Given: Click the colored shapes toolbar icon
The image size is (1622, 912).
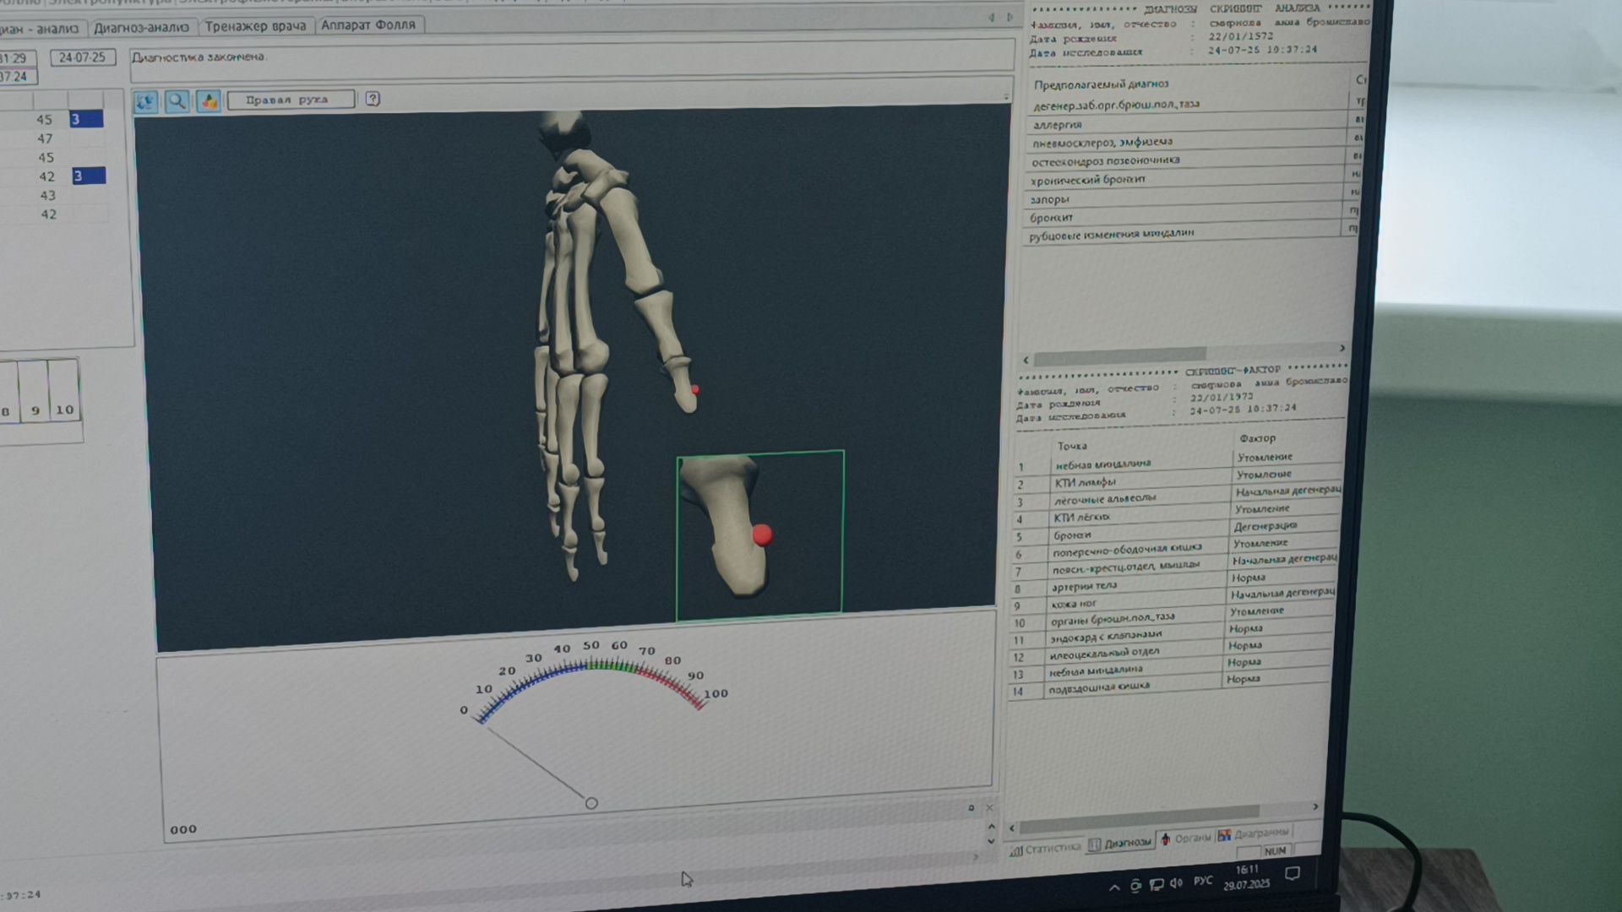Looking at the screenshot, I should (x=209, y=102).
